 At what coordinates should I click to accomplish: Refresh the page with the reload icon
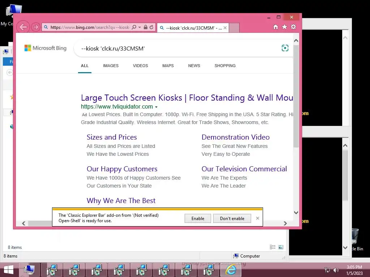click(151, 27)
